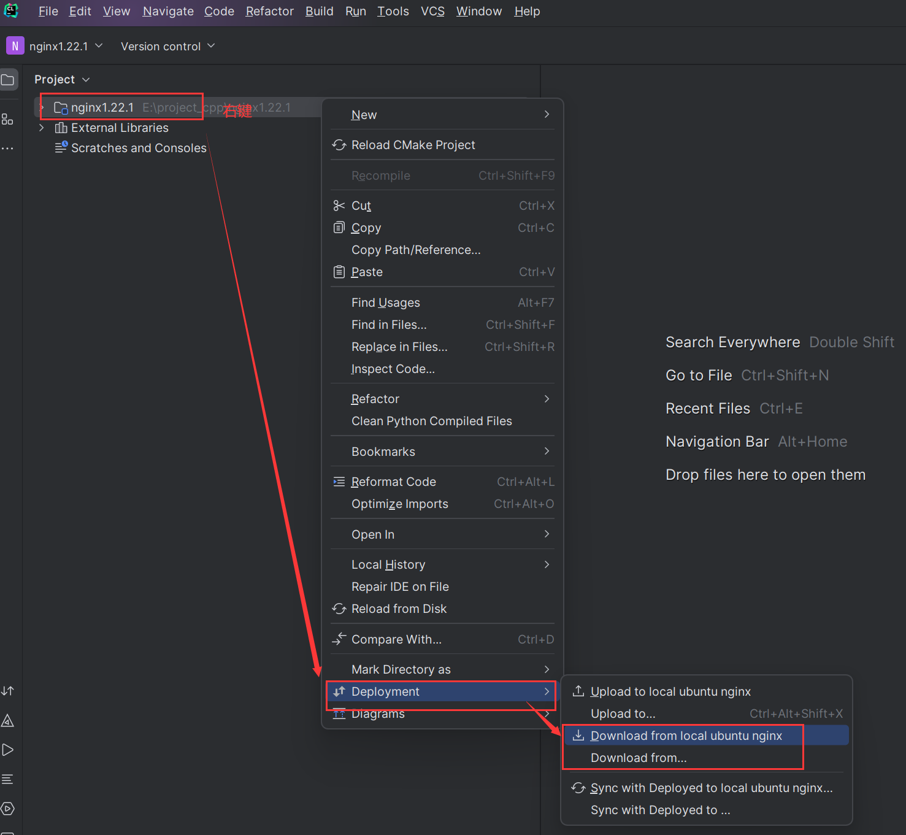
Task: Open the Structure tool window icon
Action: tap(8, 119)
